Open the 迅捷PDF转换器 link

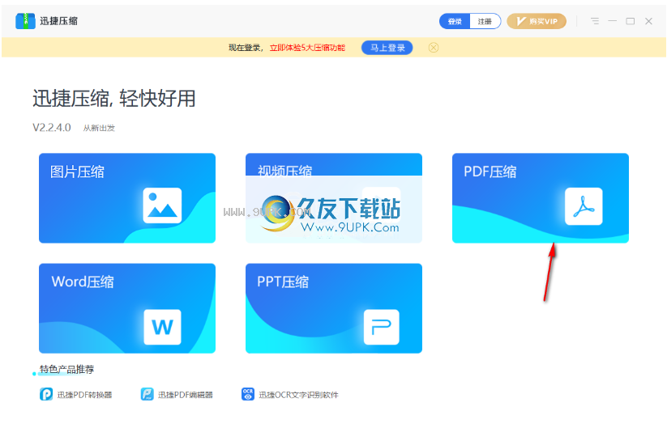coord(84,395)
